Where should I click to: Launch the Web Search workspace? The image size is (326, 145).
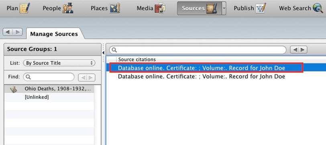(x=301, y=8)
